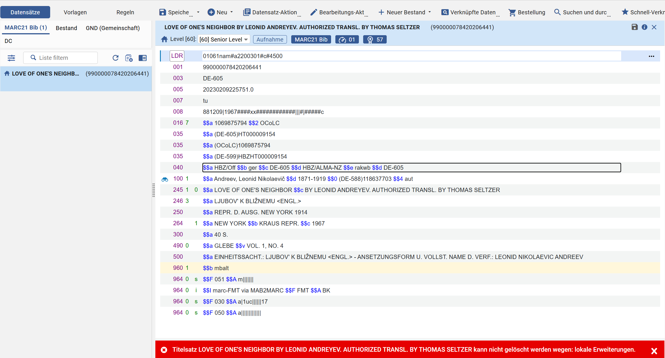Expand the Senior Level dropdown
This screenshot has height=358, width=665.
pos(224,39)
